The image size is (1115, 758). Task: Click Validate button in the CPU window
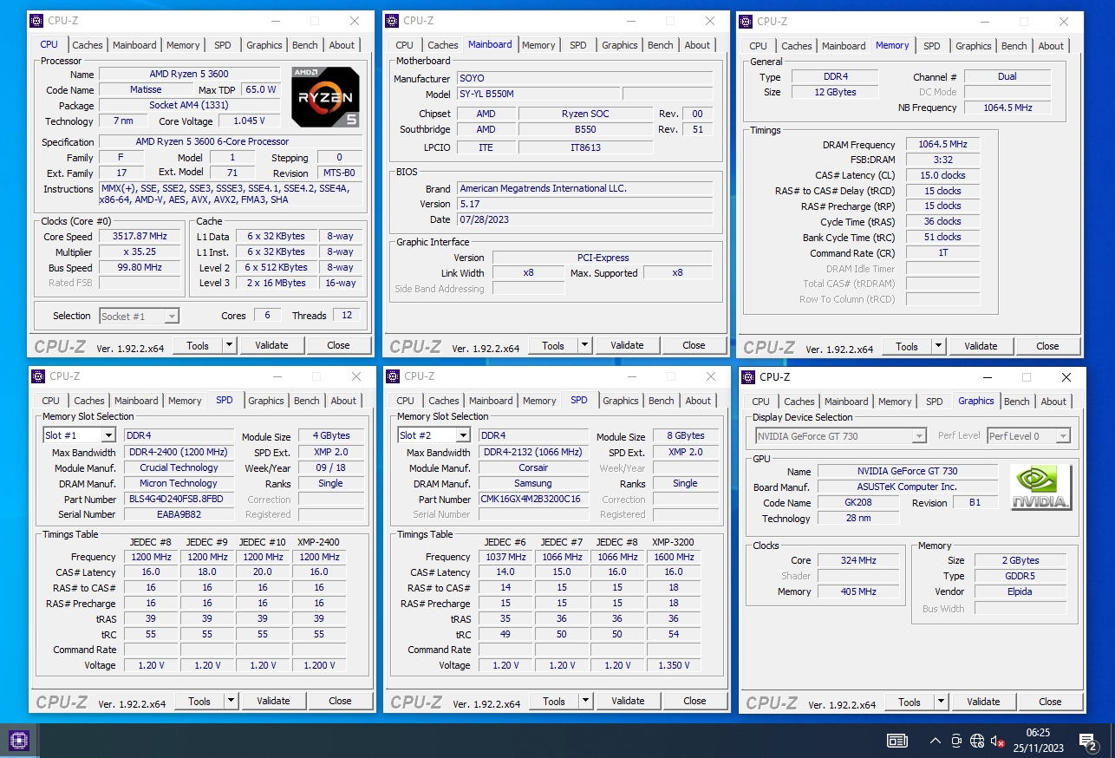pos(271,345)
